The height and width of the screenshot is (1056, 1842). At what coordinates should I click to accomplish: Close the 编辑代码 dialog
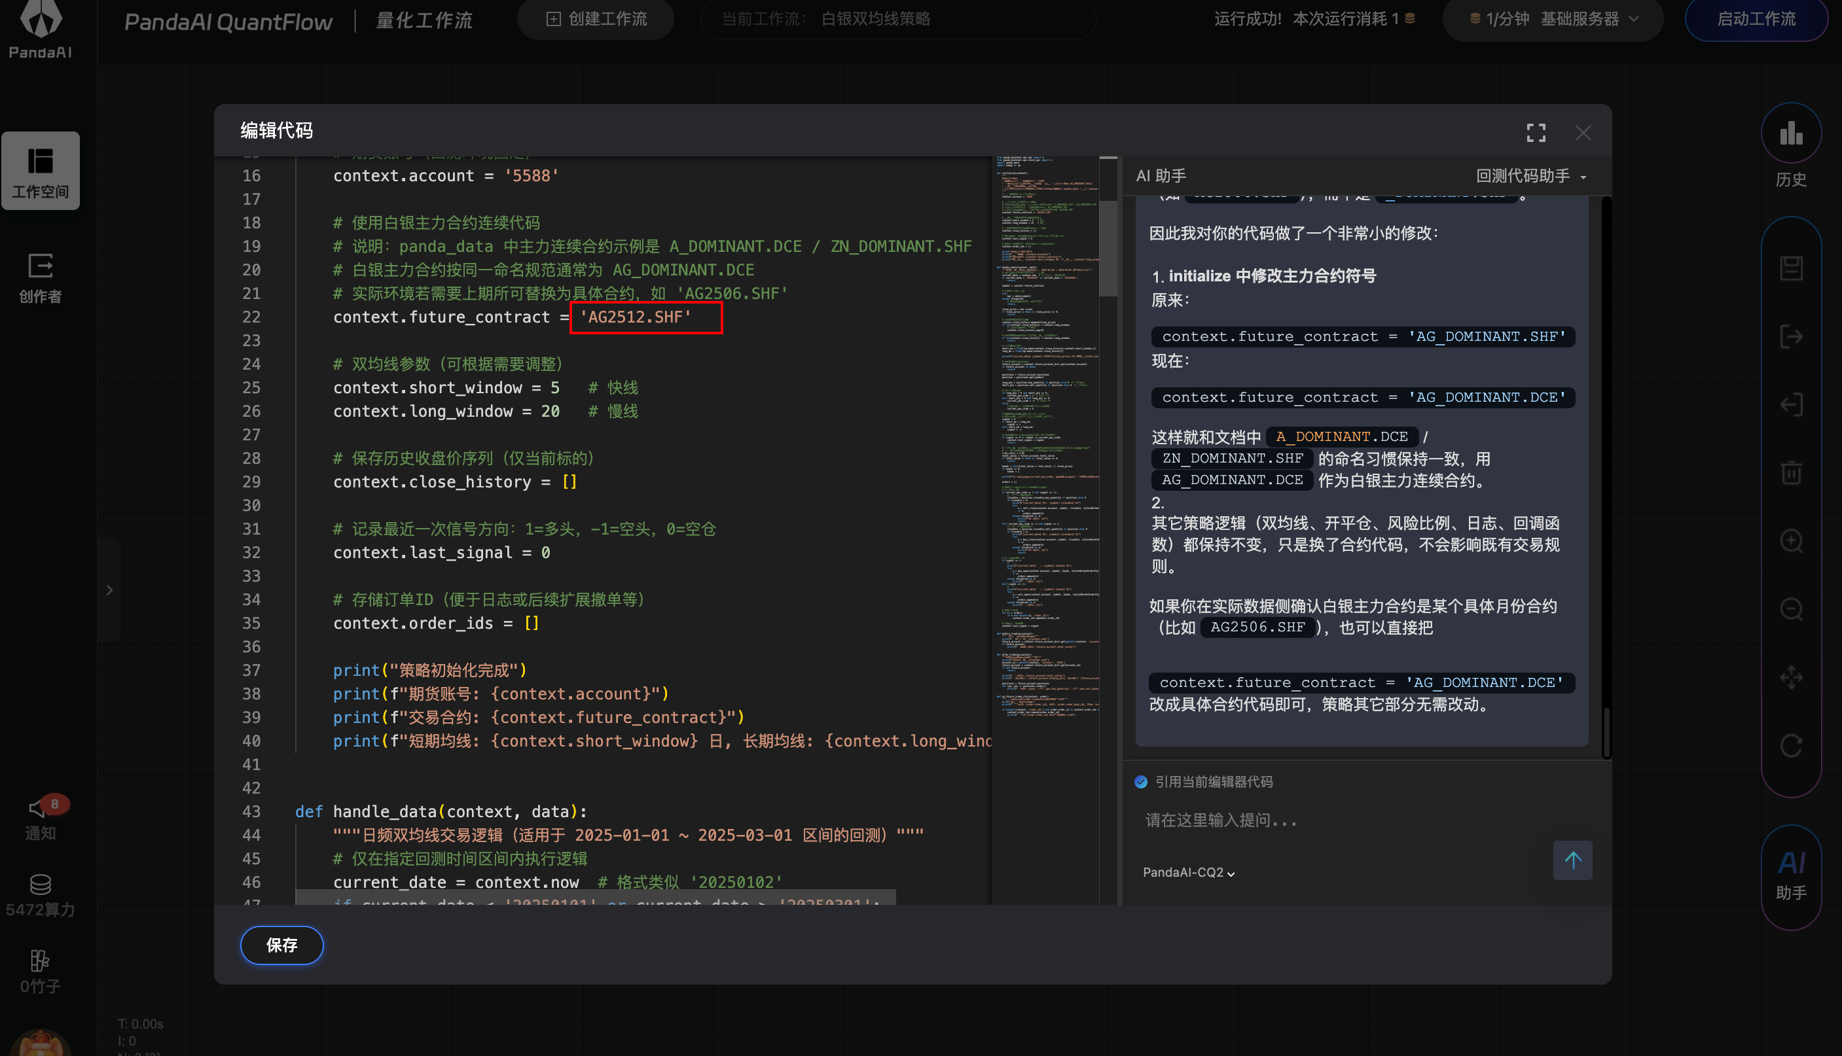tap(1583, 133)
